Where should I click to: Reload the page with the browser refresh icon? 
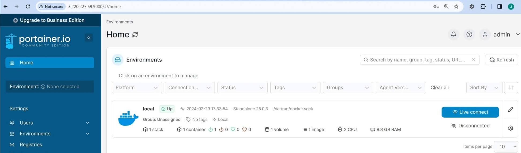(x=28, y=6)
